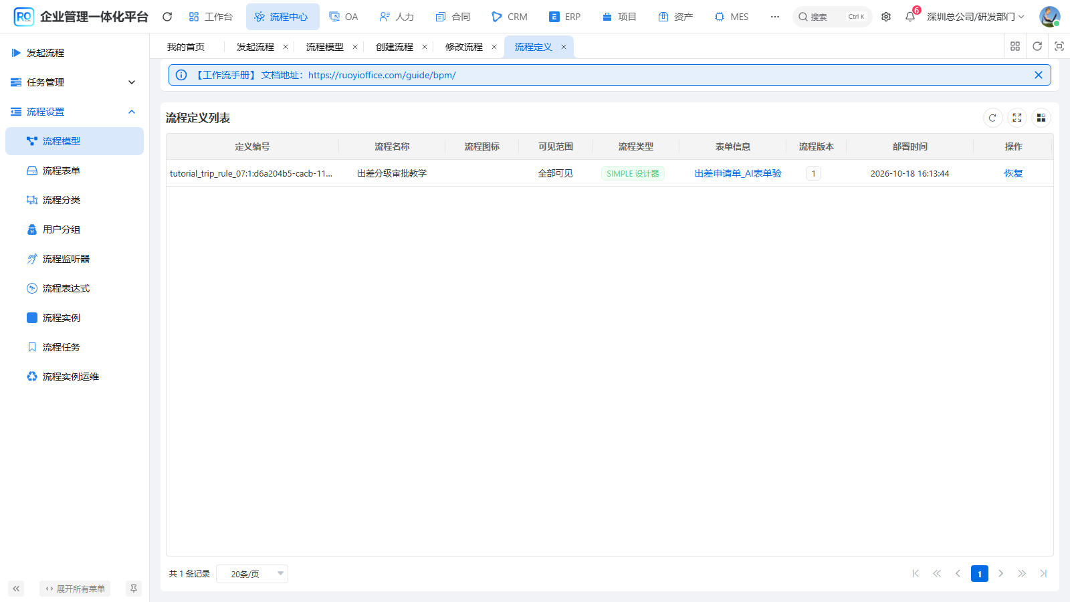Screen dimensions: 1070x602
Task: Expand the 任务管理 menu
Action: 74,82
